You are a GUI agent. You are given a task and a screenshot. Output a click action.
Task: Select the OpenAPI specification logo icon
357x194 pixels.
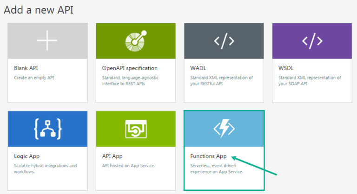point(136,41)
